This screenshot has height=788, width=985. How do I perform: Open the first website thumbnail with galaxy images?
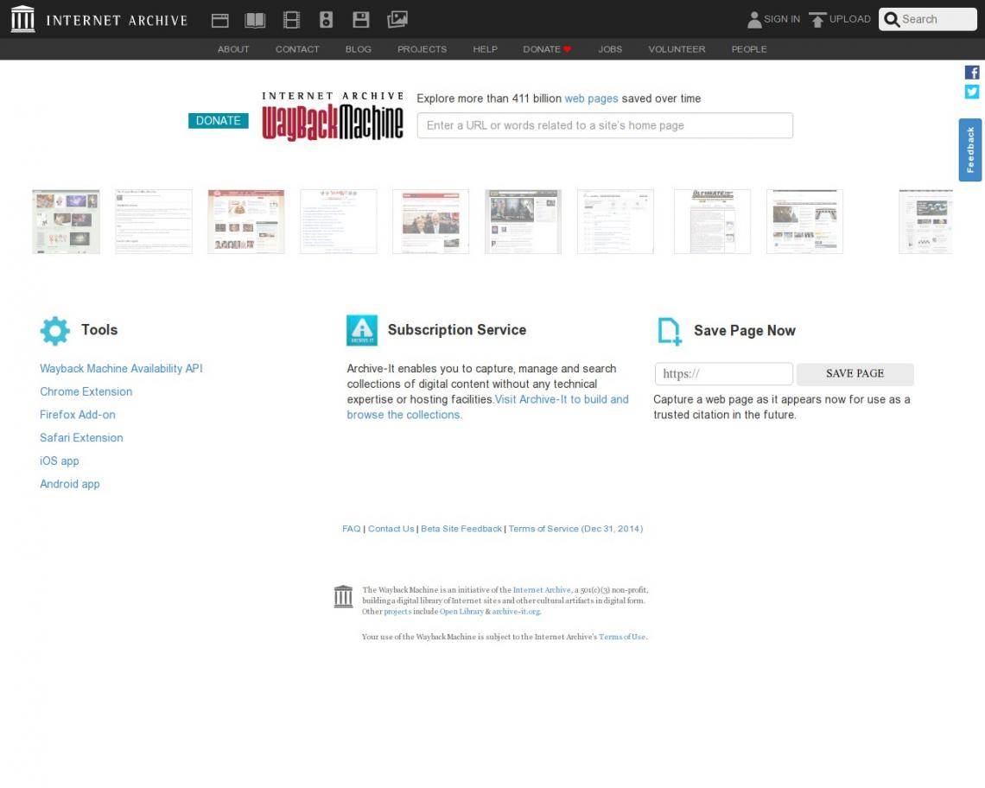(66, 222)
